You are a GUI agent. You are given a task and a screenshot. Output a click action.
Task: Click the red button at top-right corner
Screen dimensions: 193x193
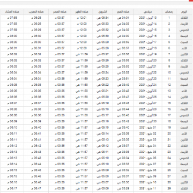191,1
